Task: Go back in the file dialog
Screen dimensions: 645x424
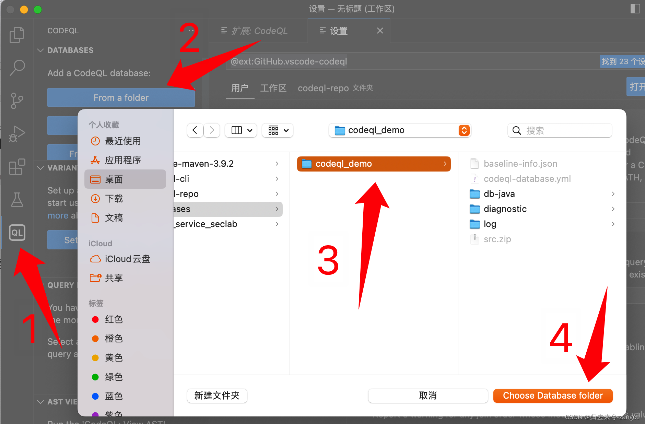Action: point(195,130)
